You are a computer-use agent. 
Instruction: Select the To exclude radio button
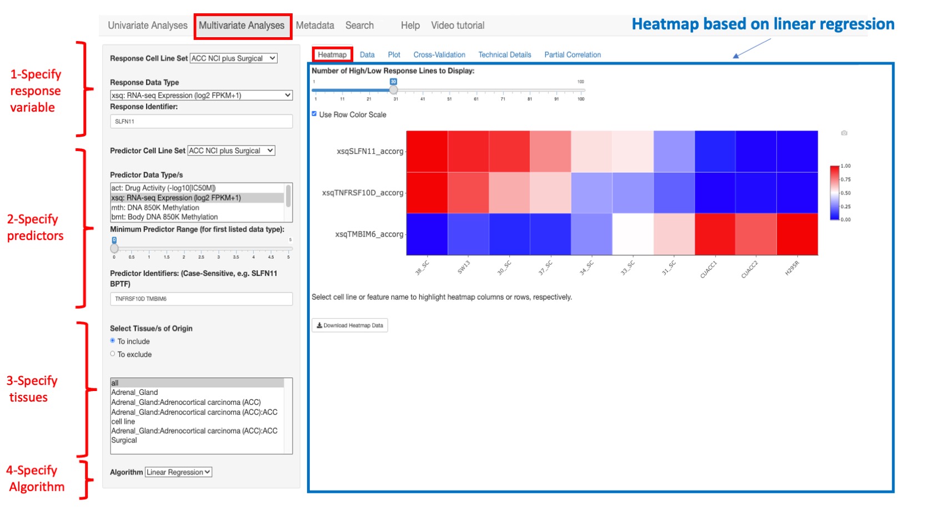tap(113, 354)
